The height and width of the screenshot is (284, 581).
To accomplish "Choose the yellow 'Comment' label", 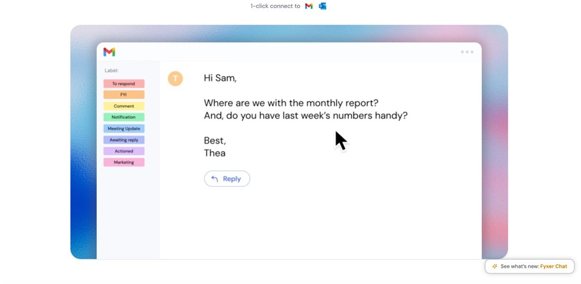I will click(x=123, y=106).
